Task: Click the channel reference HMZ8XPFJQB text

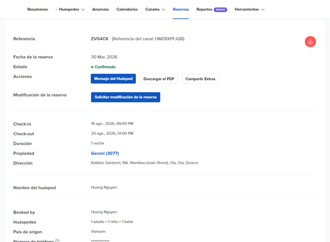Action: 148,39
